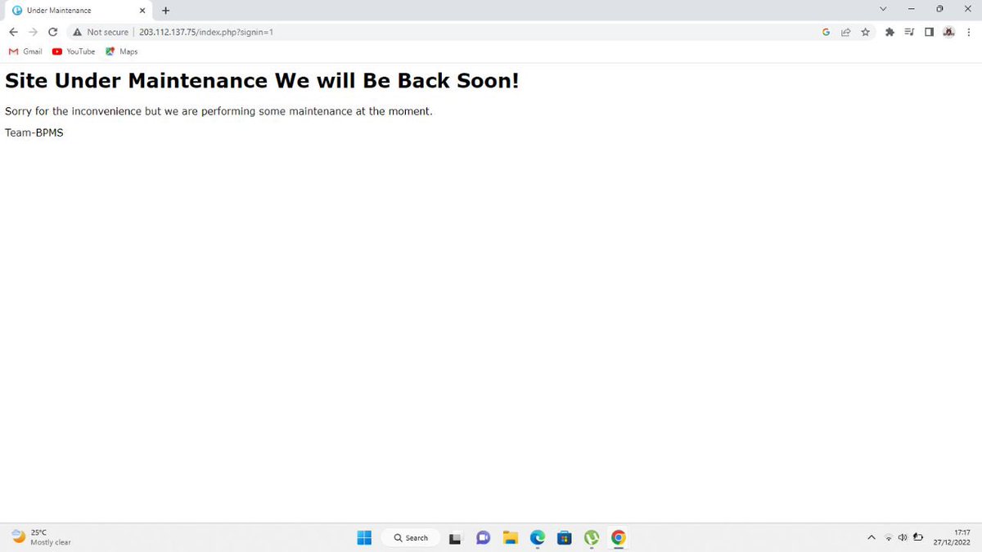Launch Microsoft Edge from taskbar
Image resolution: width=982 pixels, height=552 pixels.
pyautogui.click(x=538, y=537)
